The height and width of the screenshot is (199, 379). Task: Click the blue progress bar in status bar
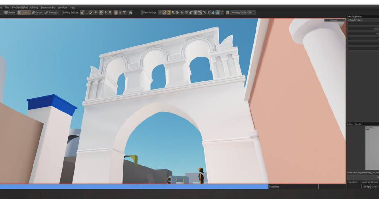click(x=134, y=187)
